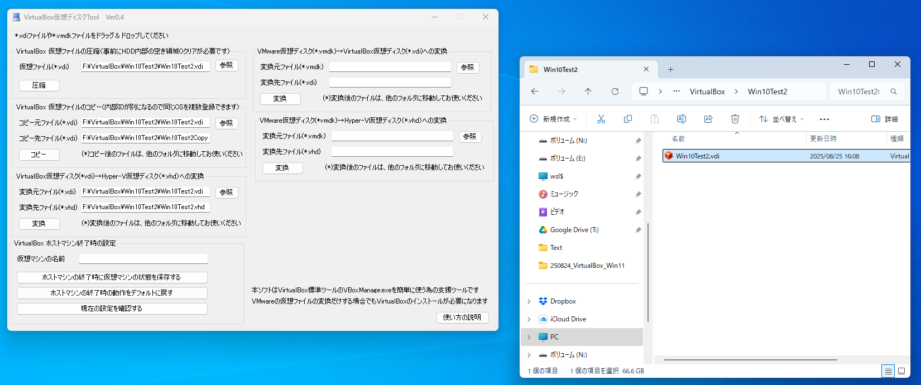
Task: Click the Copy icon in Explorer toolbar
Action: (x=627, y=119)
